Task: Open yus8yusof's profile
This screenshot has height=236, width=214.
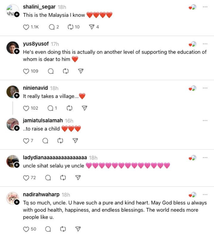Action: click(36, 44)
